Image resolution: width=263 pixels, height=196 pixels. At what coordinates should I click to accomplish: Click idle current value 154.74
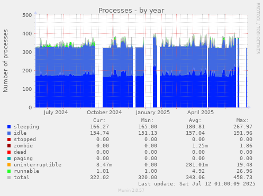point(99,133)
